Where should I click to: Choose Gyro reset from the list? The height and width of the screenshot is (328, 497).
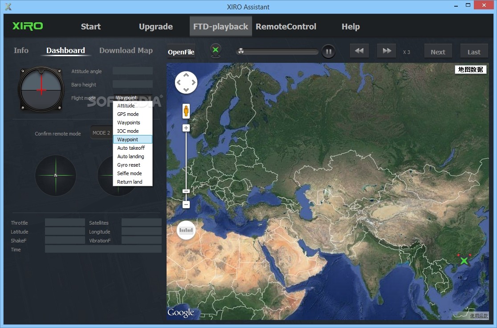point(133,165)
